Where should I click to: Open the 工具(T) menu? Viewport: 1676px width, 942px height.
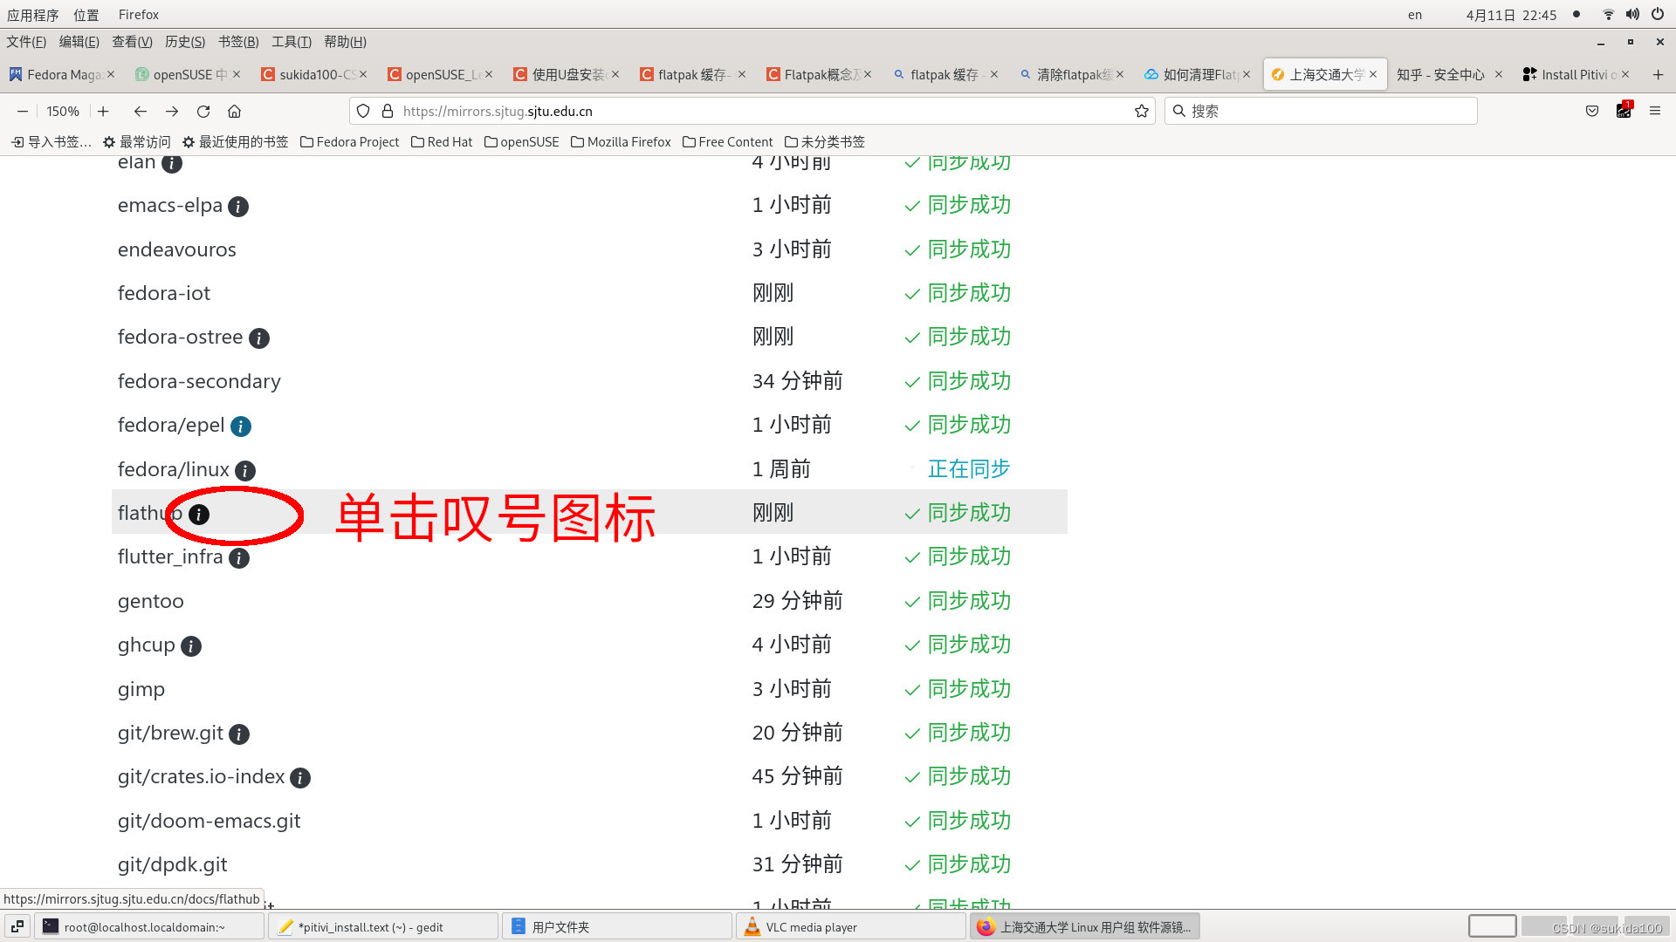pos(292,42)
